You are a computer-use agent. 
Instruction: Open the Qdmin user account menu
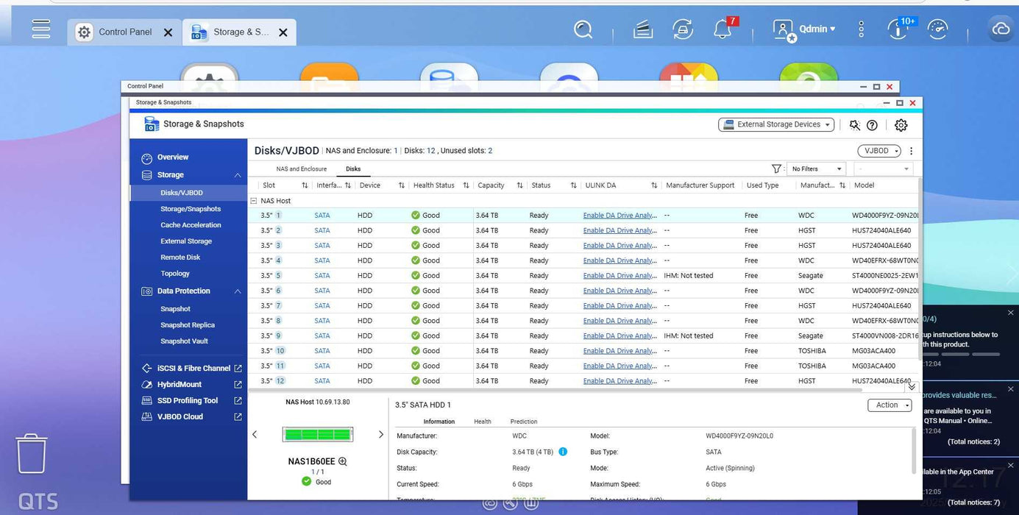pos(804,29)
